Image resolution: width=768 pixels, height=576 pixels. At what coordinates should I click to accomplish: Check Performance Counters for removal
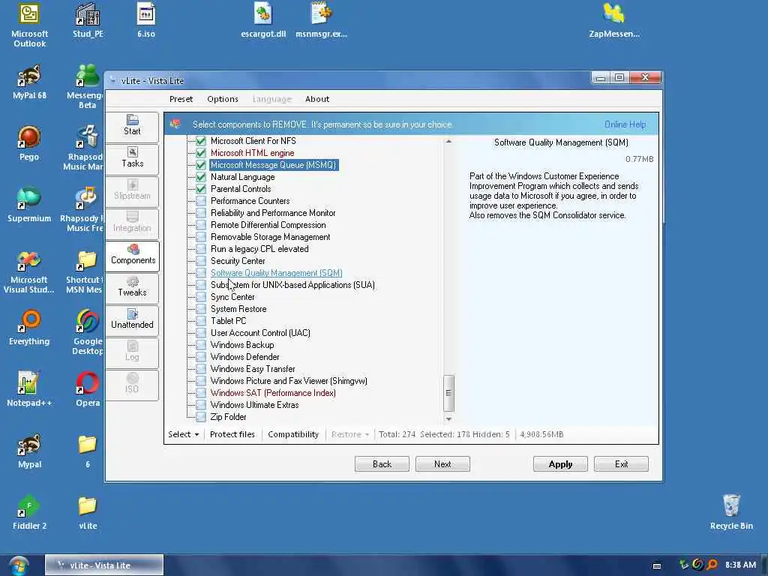pos(201,201)
